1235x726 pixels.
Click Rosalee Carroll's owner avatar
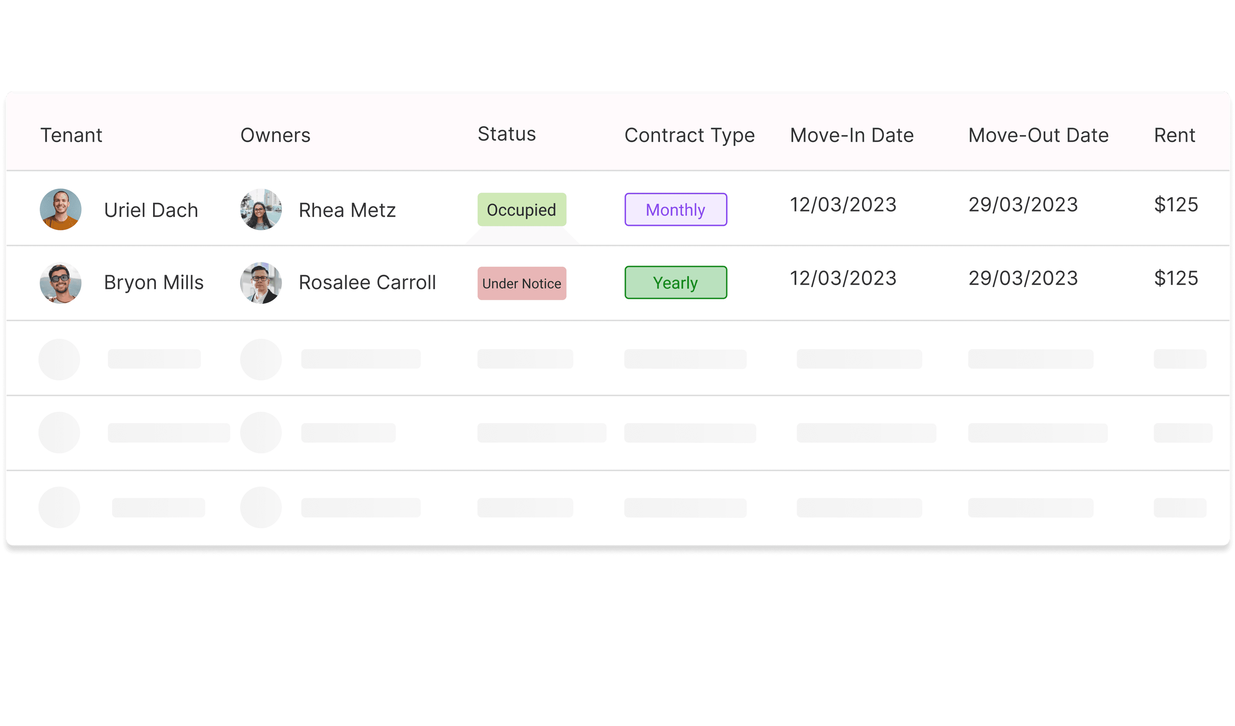click(x=261, y=283)
